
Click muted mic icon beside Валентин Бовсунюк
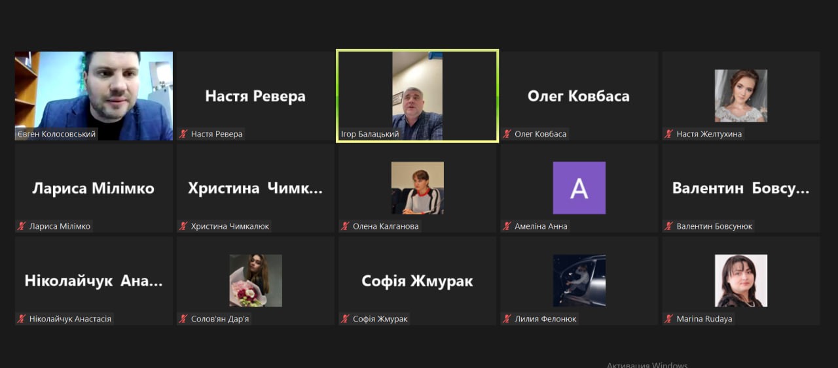click(x=669, y=226)
